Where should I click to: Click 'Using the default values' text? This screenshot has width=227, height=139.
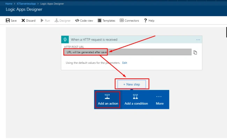pyautogui.click(x=93, y=63)
